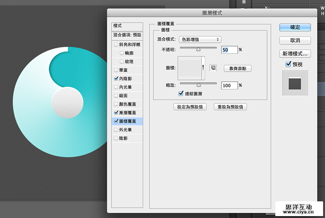This screenshot has width=325, height=218.
Task: Click the 縮放 percentage input field
Action: pos(229,86)
